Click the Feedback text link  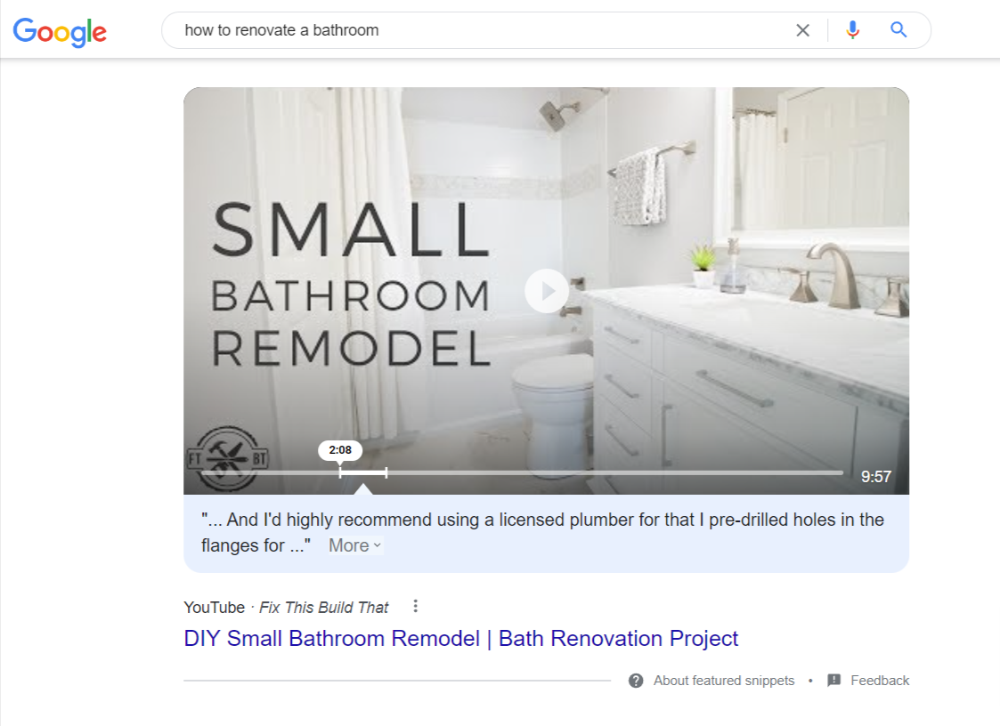[879, 681]
